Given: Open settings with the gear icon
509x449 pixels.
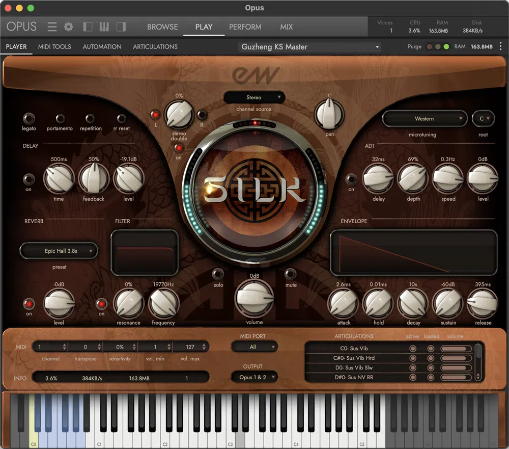Looking at the screenshot, I should pos(69,27).
